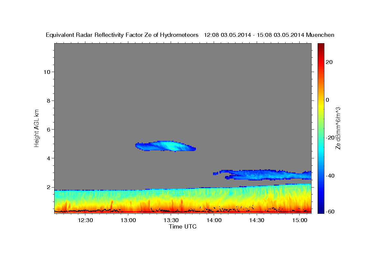Click the colorbar value '20'
Image resolution: width=385 pixels, height=256 pixels.
329,62
